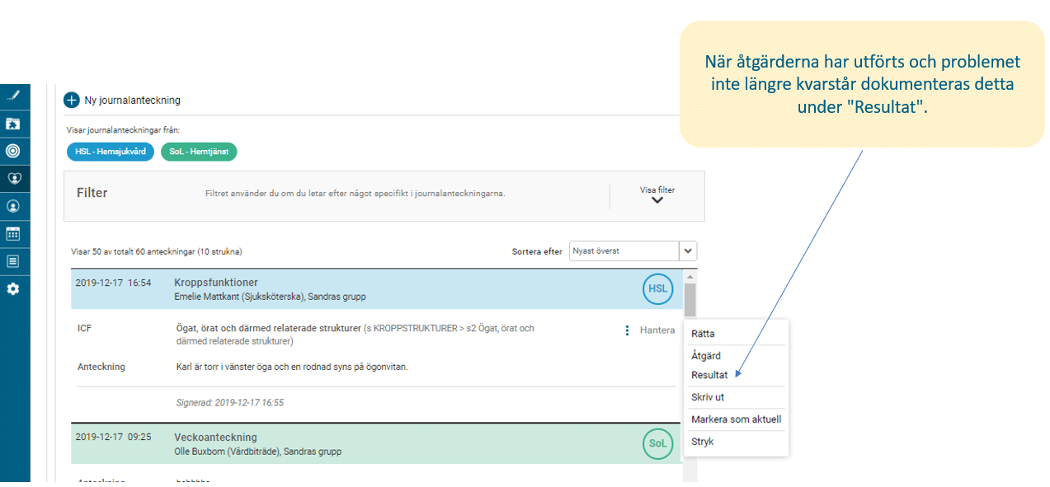
Task: Open three-dot Hantera menu
Action: click(627, 330)
